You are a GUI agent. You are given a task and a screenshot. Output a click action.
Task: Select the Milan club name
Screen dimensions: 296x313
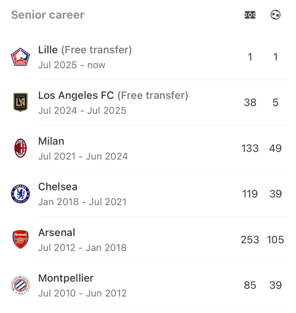click(x=51, y=141)
